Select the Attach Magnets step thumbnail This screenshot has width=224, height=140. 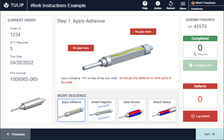tap(102, 110)
